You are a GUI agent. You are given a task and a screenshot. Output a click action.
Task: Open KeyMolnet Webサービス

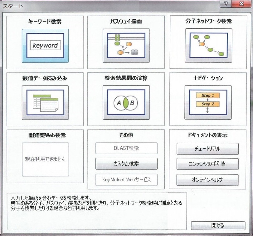(126, 180)
